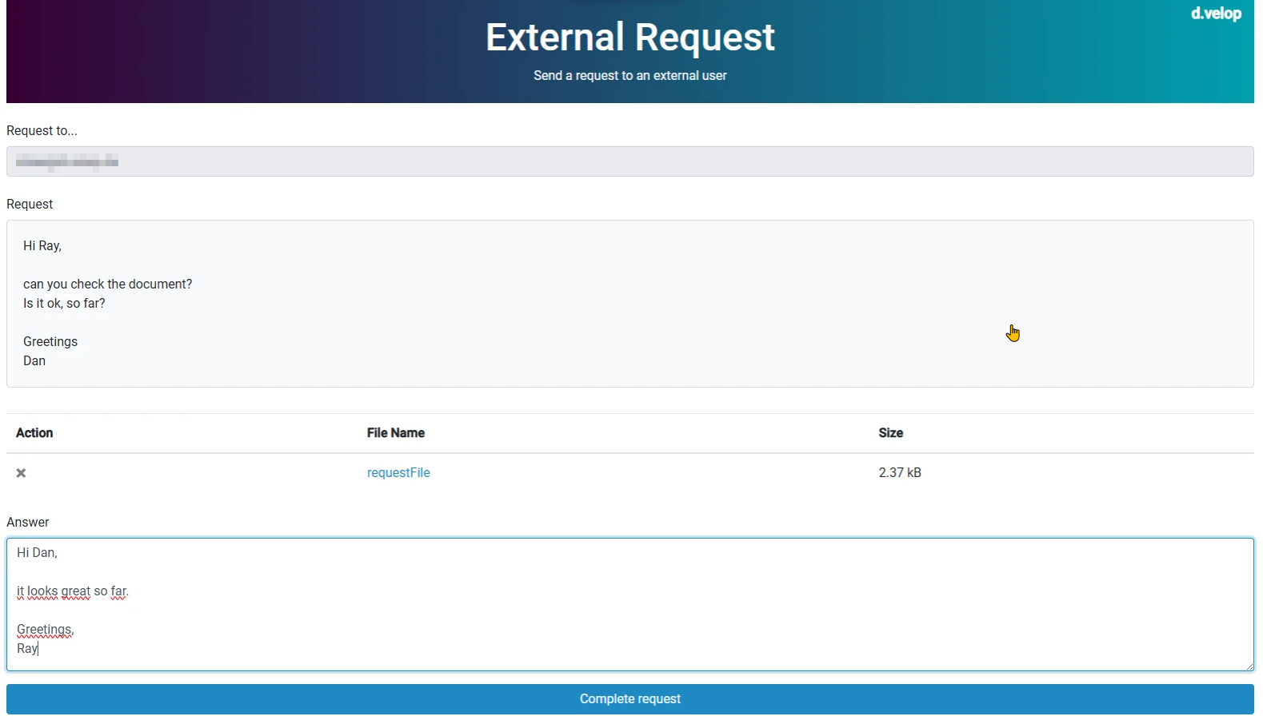Click the File Name column header
The width and height of the screenshot is (1263, 720).
click(x=396, y=433)
